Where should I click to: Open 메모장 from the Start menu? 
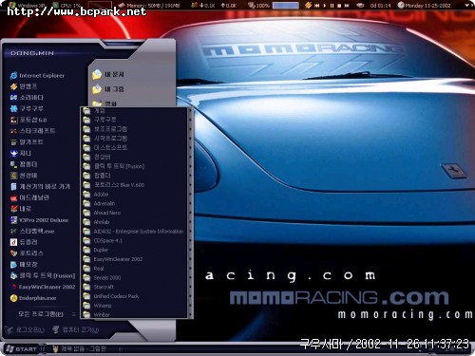pyautogui.click(x=24, y=265)
